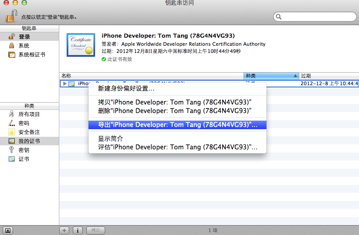Click the 所有项目 keys icon
Viewport: 359px width, 235px height.
click(11, 114)
